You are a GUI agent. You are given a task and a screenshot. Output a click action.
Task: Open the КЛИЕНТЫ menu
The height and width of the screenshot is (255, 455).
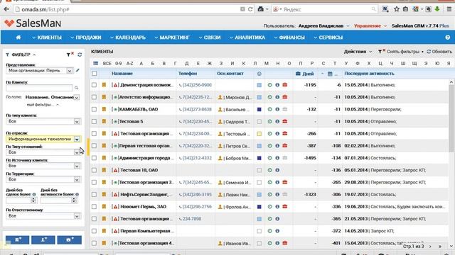click(x=47, y=38)
